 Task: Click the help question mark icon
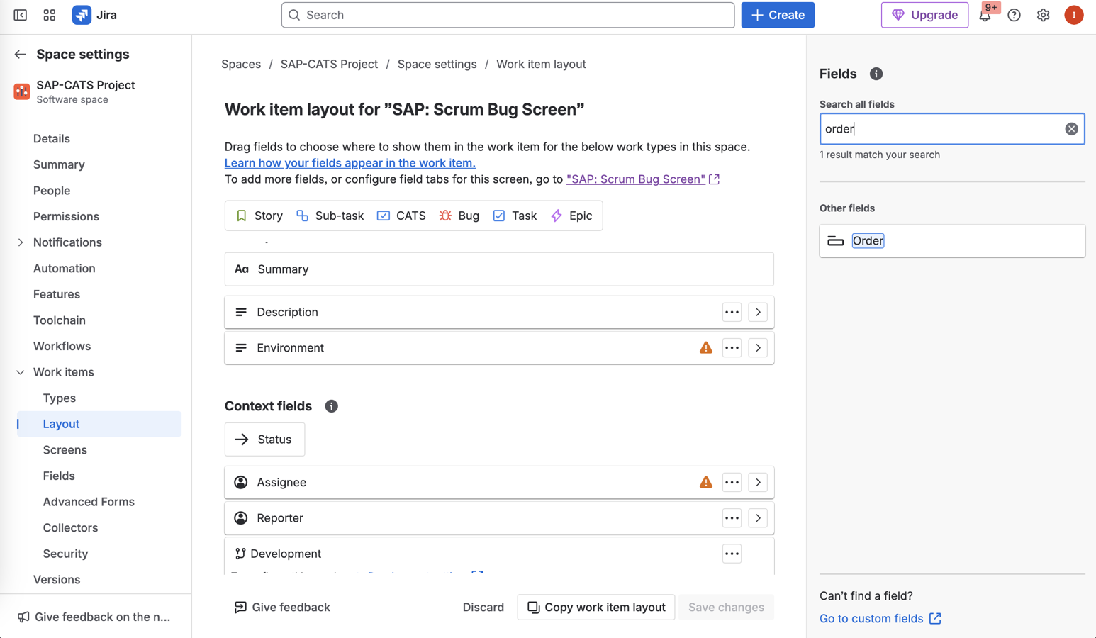coord(1014,15)
